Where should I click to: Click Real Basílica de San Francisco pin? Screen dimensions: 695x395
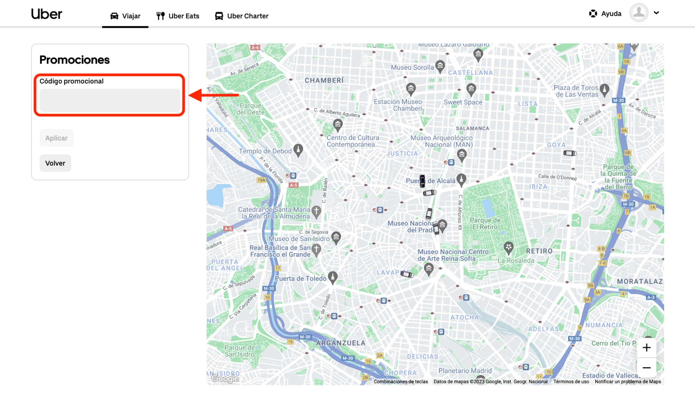click(x=316, y=249)
